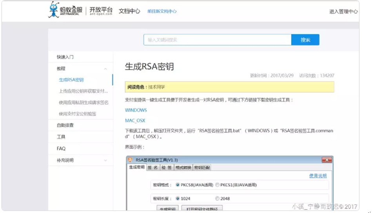This screenshot has height=213, width=372.
Task: Switch to the 签名 tab
Action: (x=152, y=168)
